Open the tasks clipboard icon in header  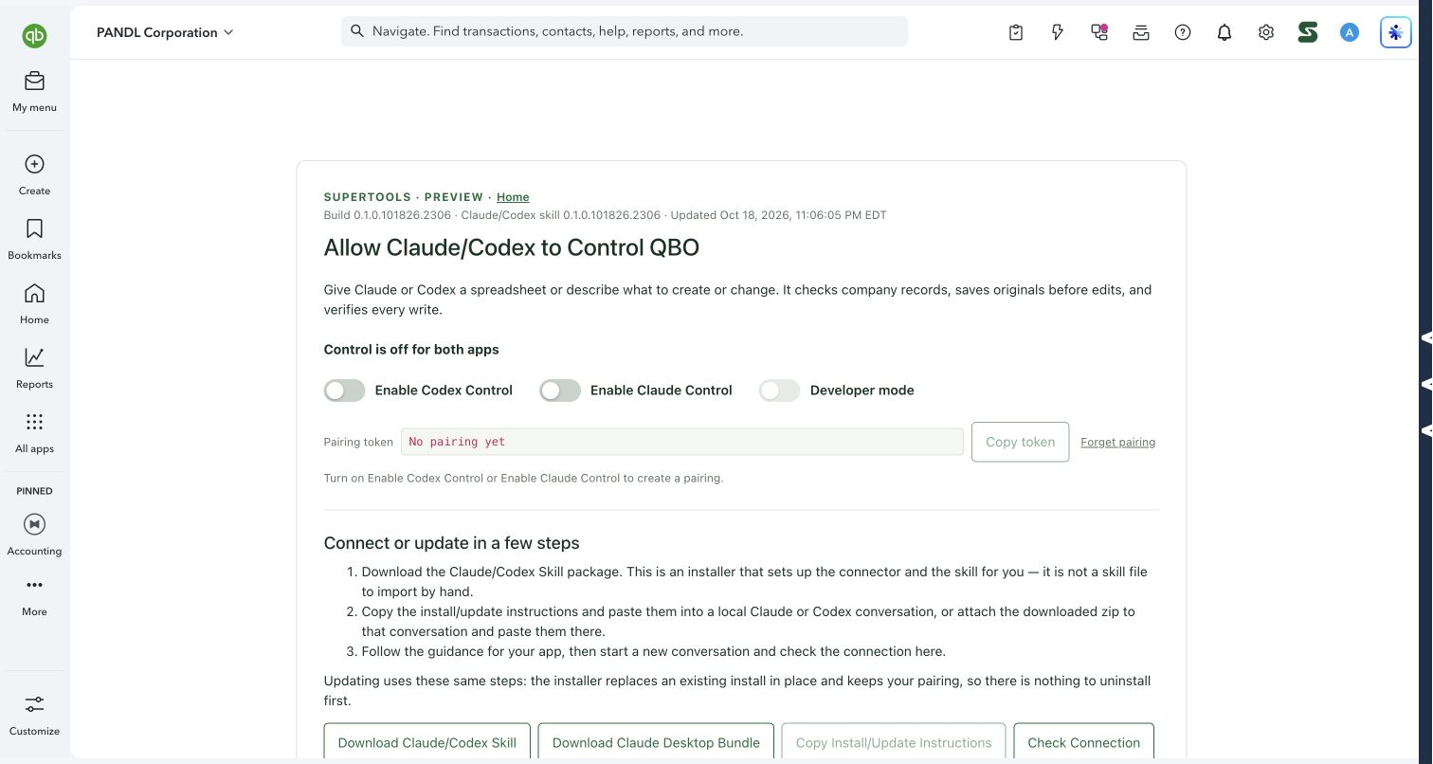(x=1016, y=32)
